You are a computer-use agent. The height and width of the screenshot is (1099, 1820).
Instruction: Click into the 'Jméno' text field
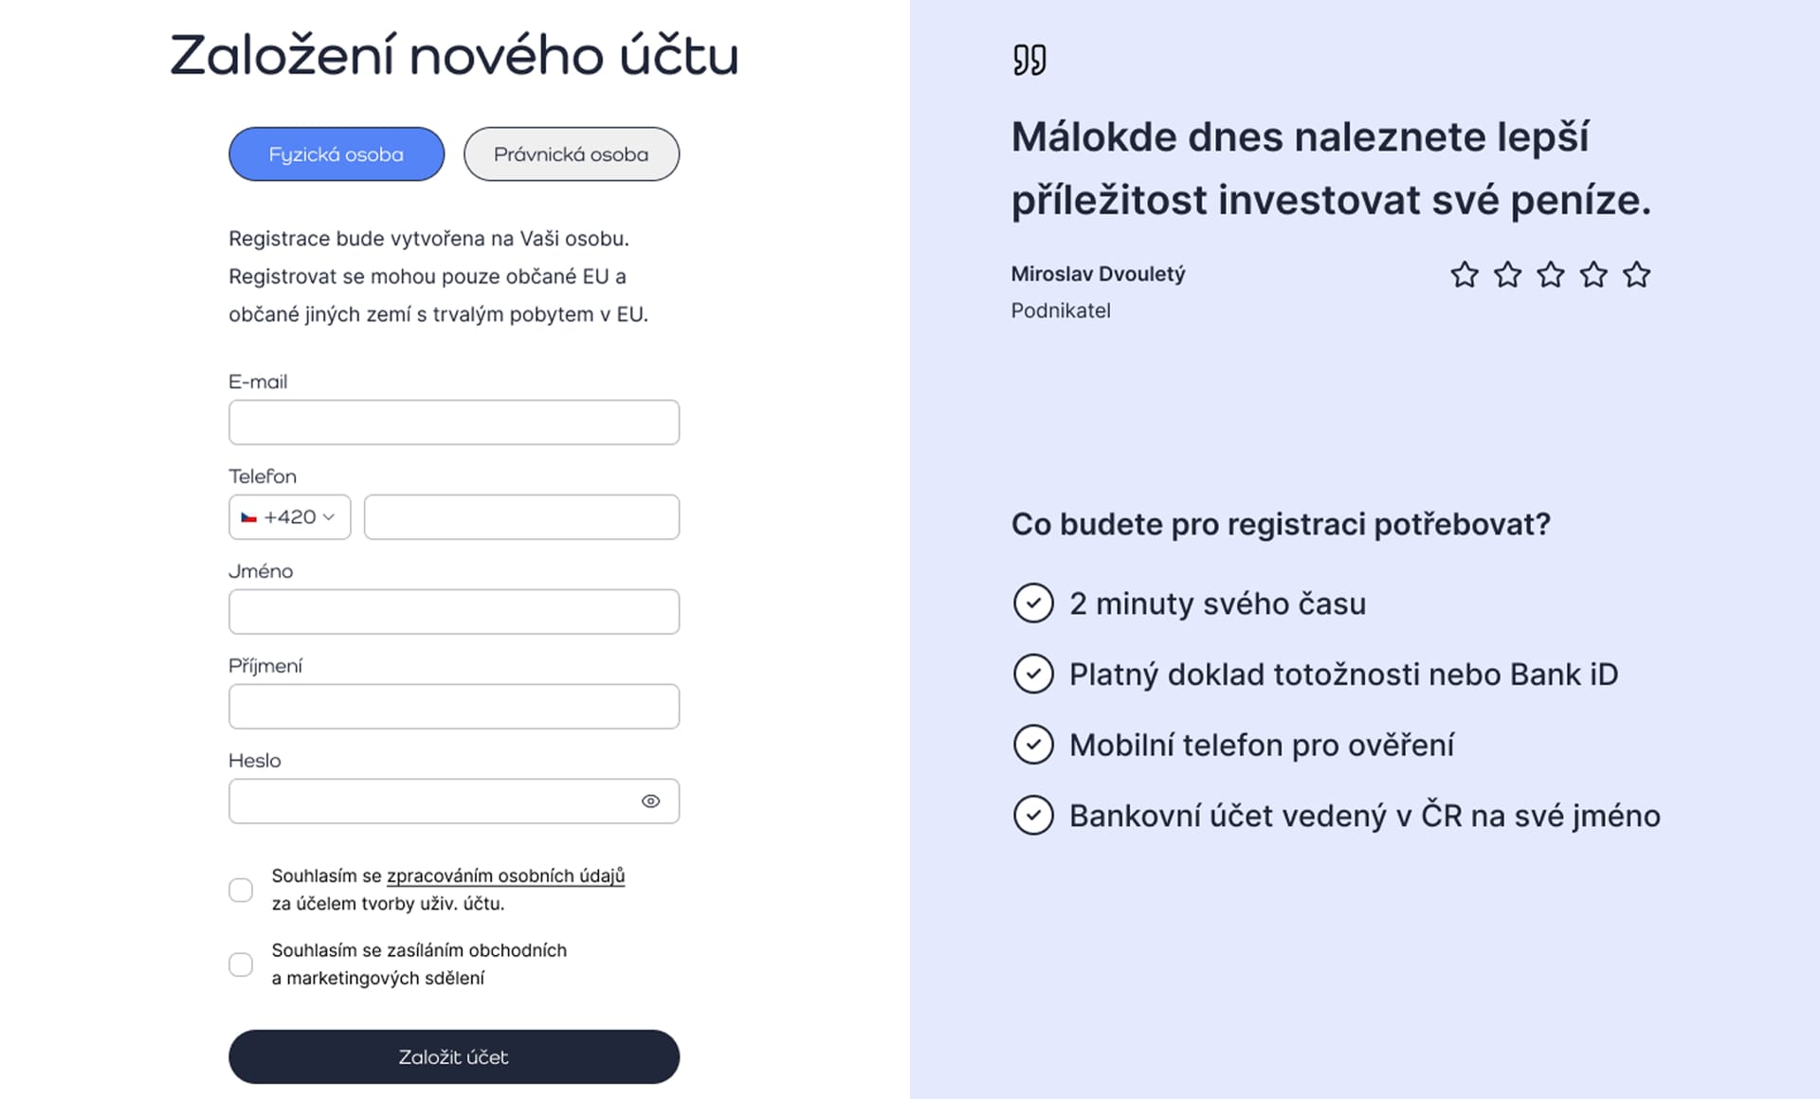click(453, 612)
